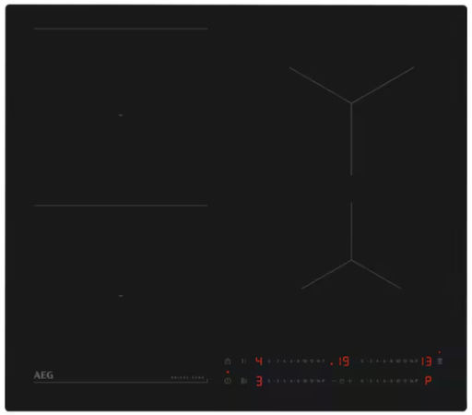Tap the timer minus button

pos(335,381)
